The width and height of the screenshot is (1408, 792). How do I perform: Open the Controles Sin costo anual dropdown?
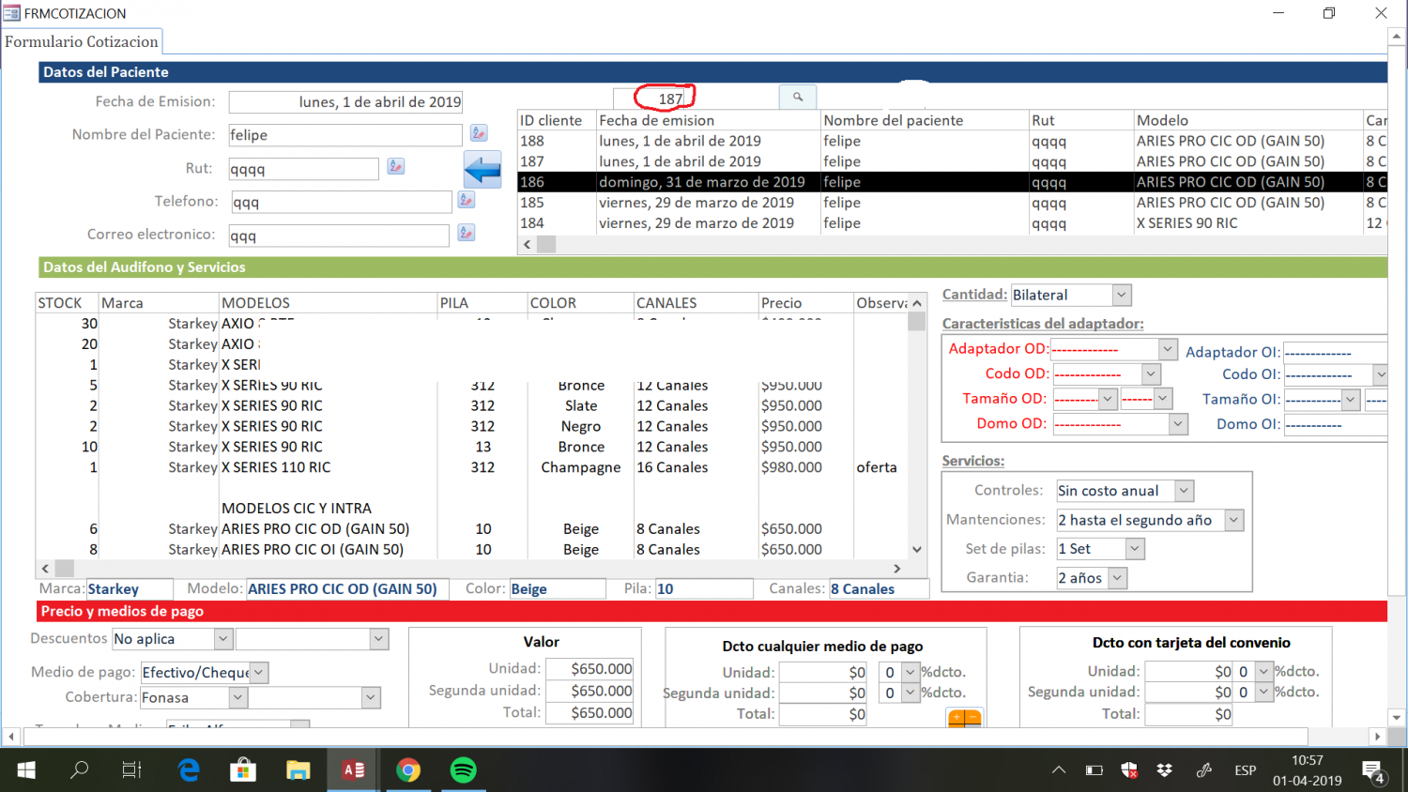point(1185,491)
